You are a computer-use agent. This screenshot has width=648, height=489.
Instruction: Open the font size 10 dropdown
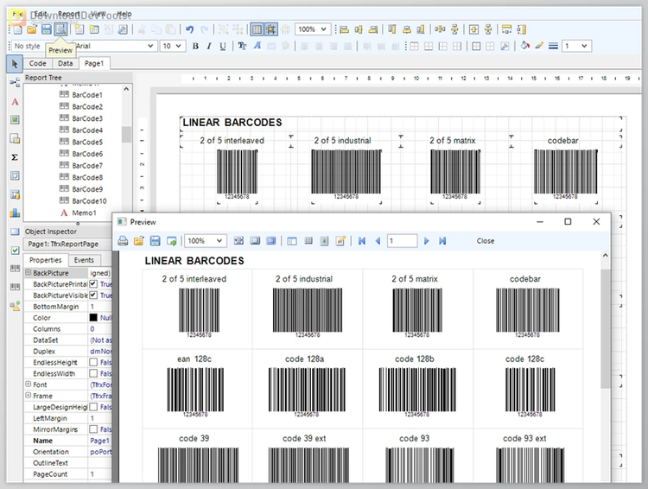tap(179, 46)
